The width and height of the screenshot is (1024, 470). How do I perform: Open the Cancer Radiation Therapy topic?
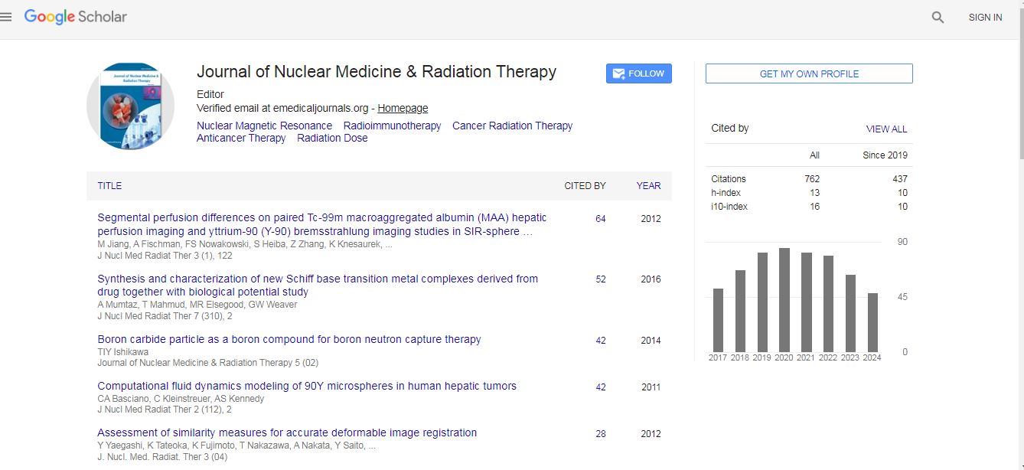[512, 126]
